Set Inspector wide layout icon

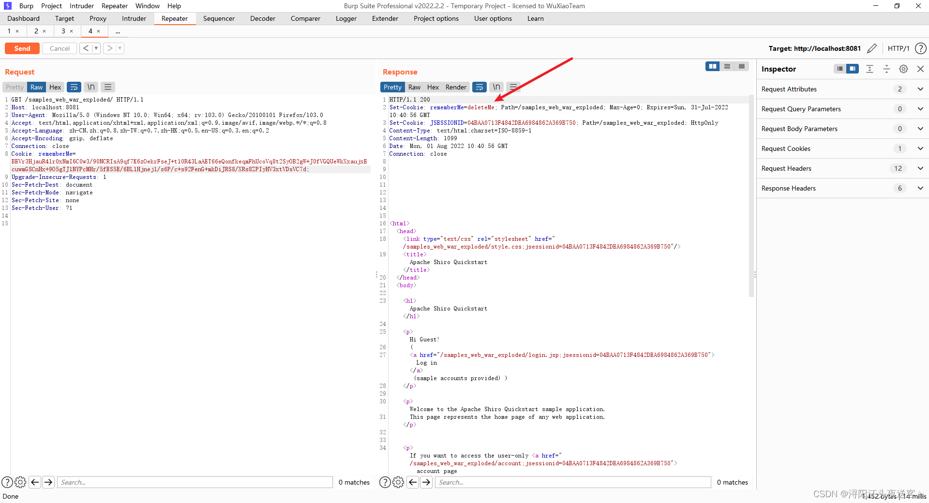click(853, 69)
